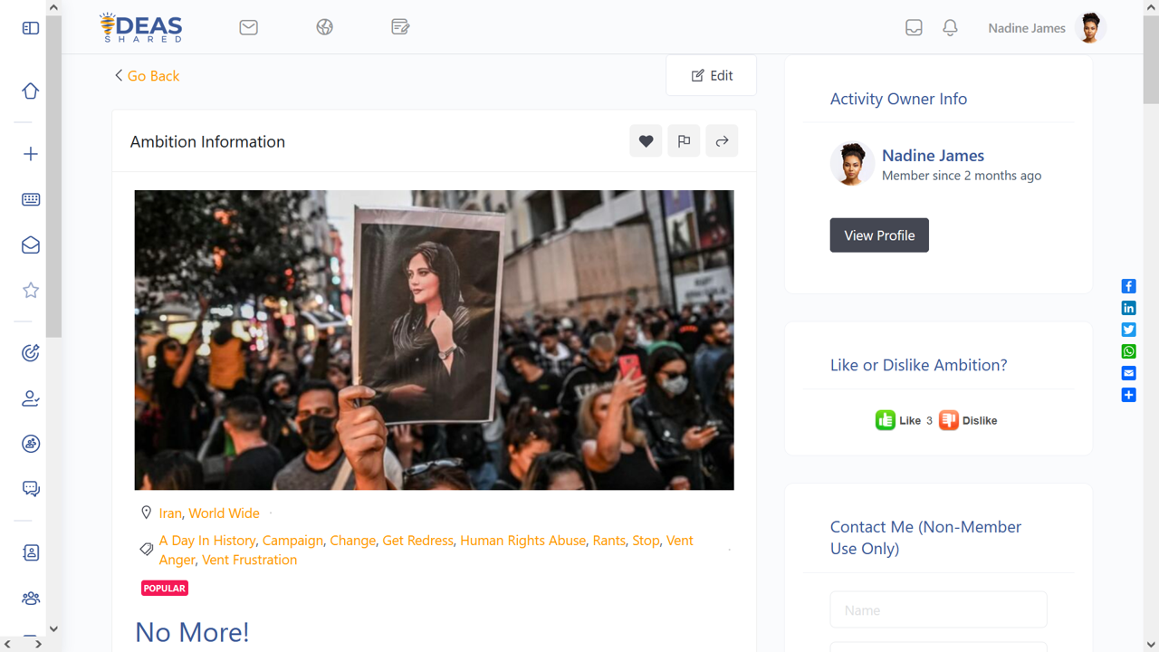Screen dimensions: 1159x652
Task: Click the protest photo image
Action: (x=434, y=340)
